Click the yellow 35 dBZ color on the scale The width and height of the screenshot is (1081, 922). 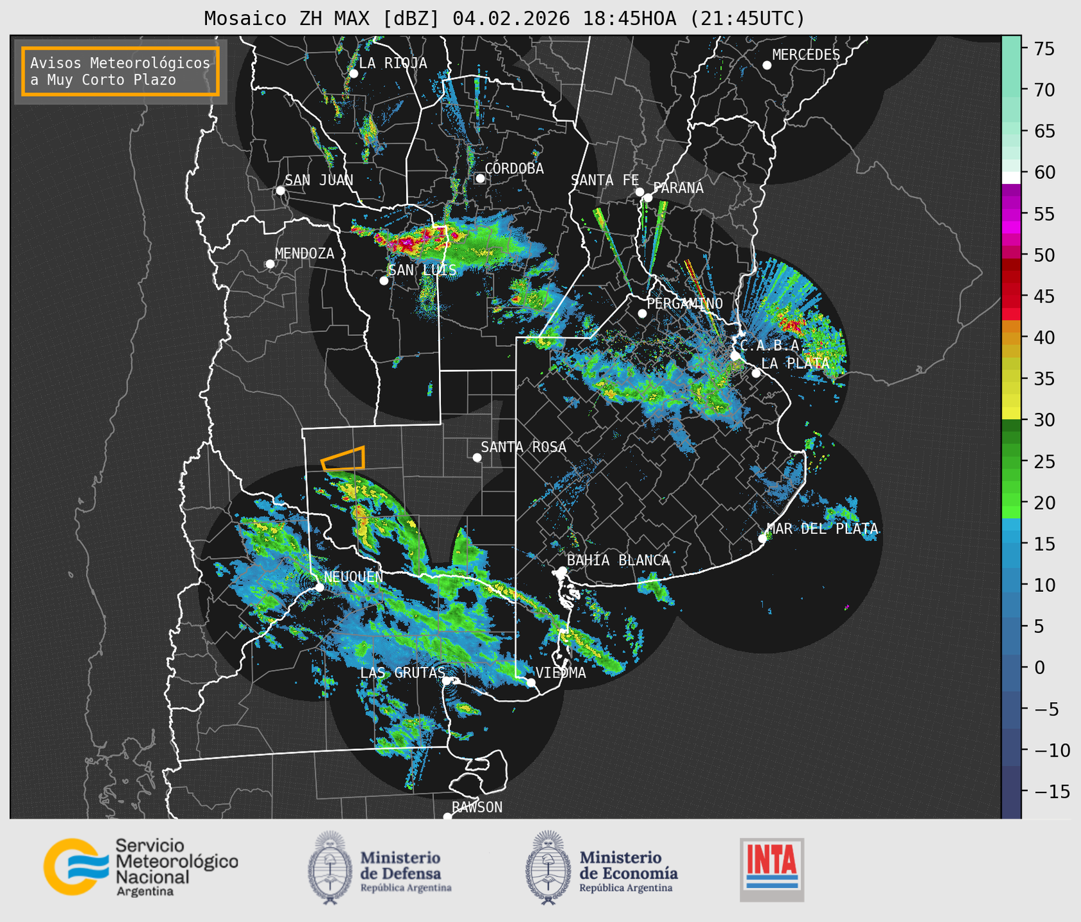coord(1011,379)
